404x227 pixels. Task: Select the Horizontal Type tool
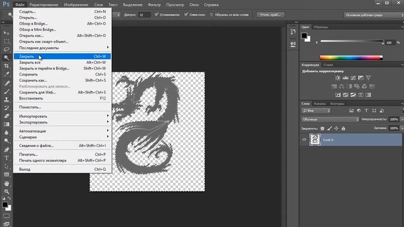tap(6, 158)
